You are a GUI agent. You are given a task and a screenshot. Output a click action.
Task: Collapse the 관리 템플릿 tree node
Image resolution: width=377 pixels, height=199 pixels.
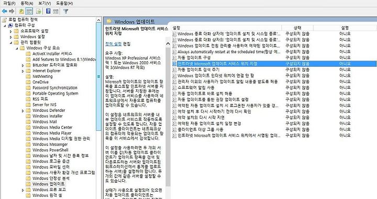point(11,43)
